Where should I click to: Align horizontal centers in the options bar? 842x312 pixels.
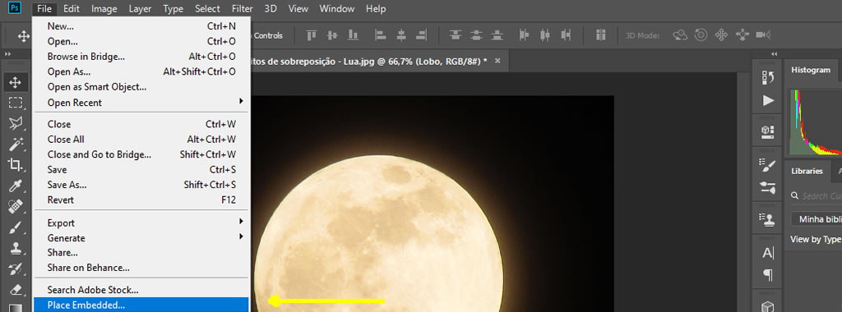[401, 35]
